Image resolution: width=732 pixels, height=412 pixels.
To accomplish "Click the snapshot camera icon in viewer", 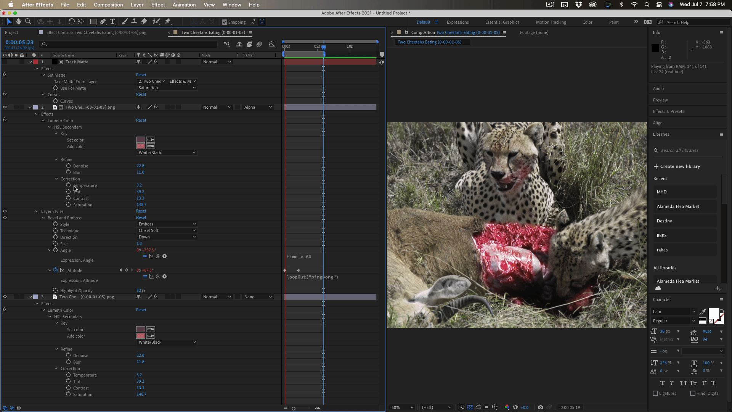I will 540,407.
